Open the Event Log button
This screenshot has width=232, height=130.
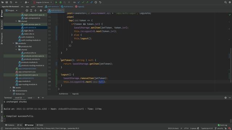point(223,125)
